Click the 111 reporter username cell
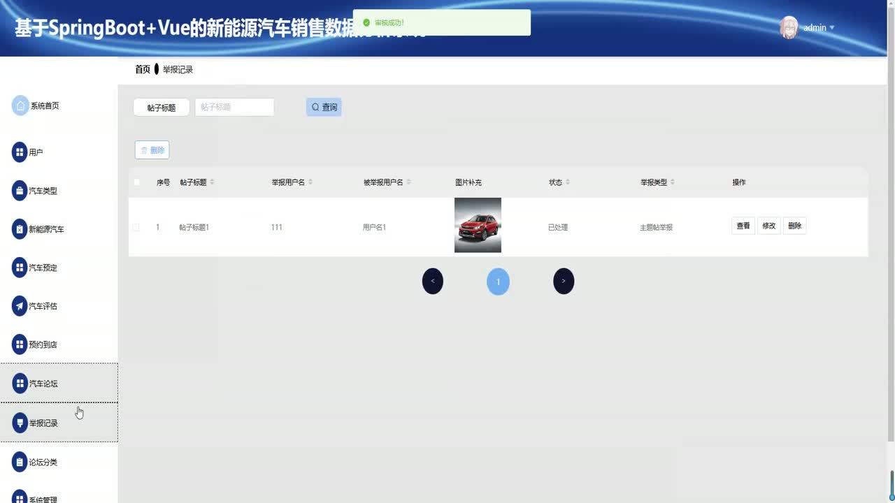Viewport: 895px width, 503px height. pyautogui.click(x=277, y=227)
